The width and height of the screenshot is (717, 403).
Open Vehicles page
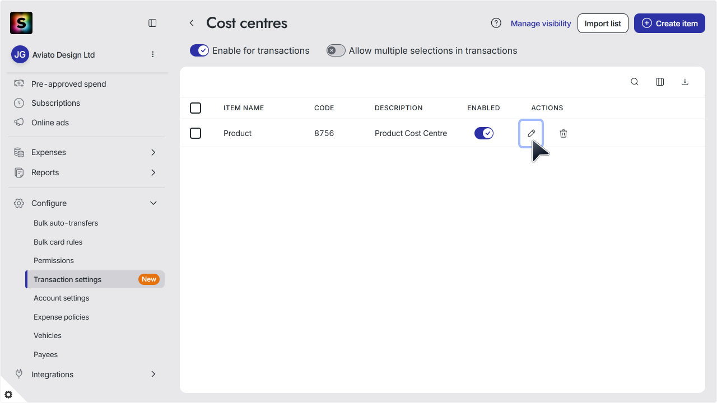(x=48, y=335)
